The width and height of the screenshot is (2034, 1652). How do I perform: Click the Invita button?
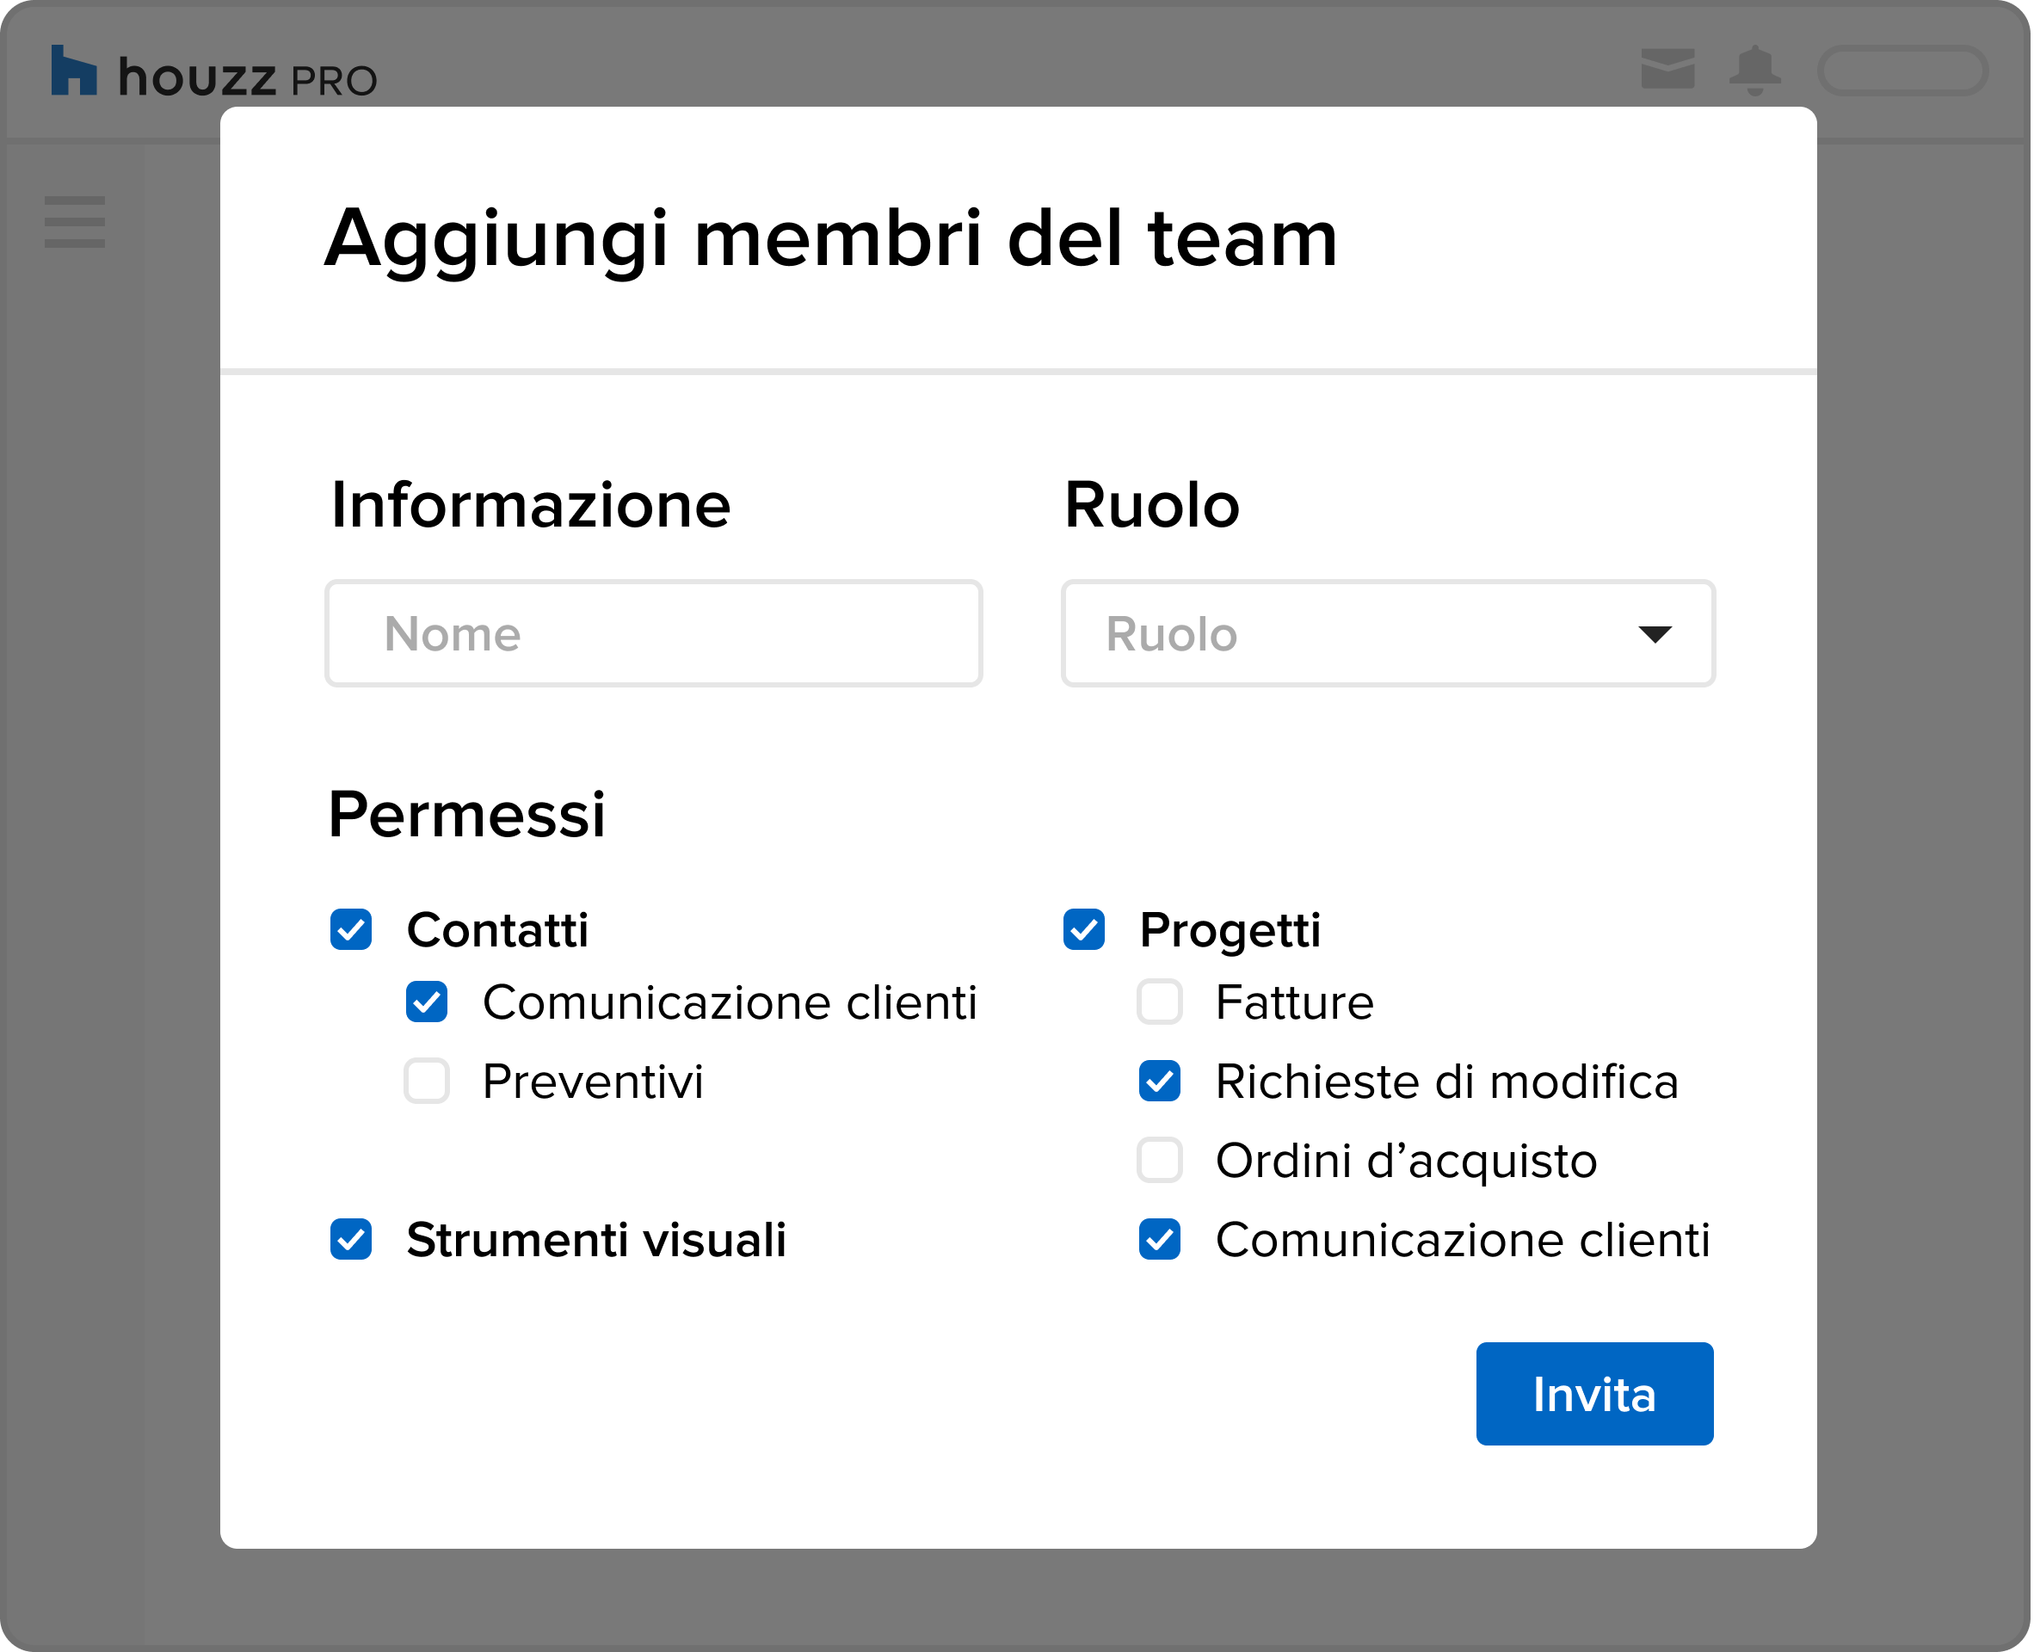[1596, 1395]
